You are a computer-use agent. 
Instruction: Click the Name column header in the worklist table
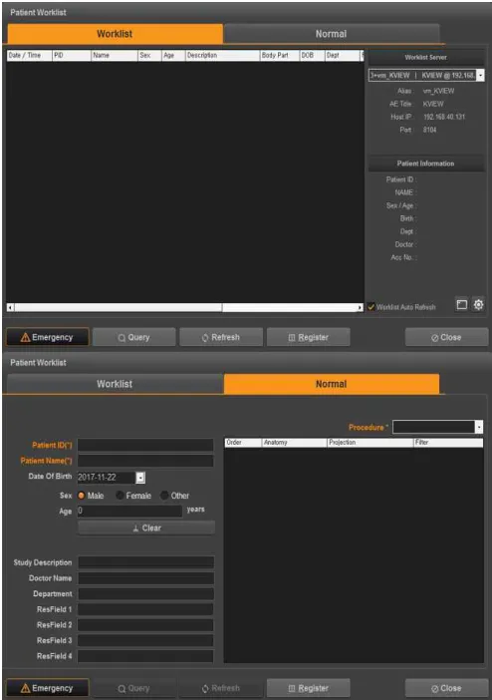point(115,56)
